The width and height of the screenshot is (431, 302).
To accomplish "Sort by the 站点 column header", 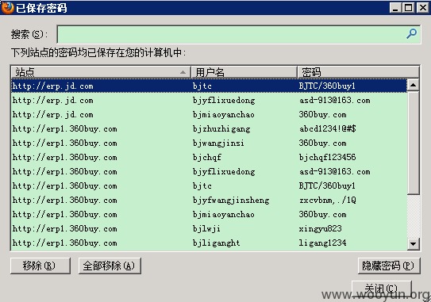I will [x=100, y=72].
